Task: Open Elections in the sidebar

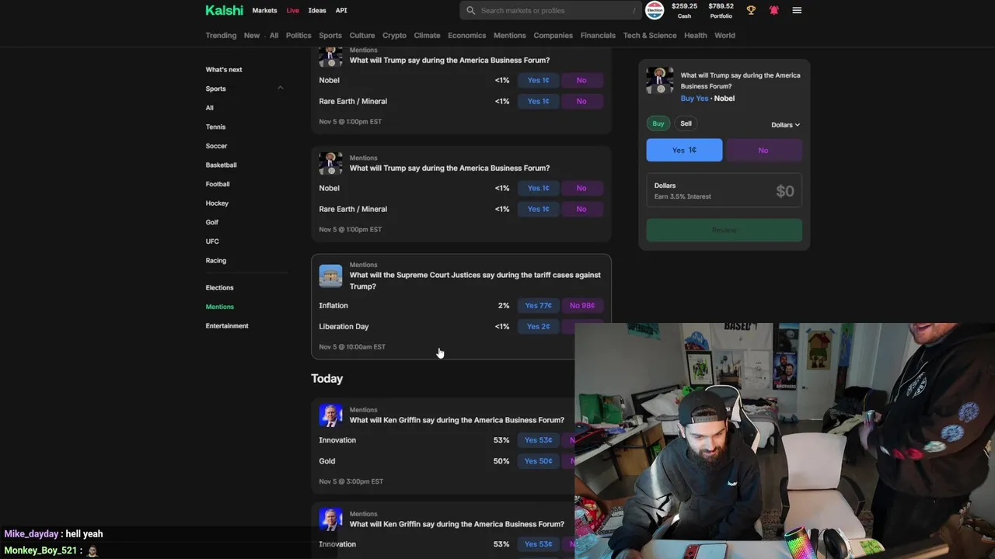Action: point(219,287)
